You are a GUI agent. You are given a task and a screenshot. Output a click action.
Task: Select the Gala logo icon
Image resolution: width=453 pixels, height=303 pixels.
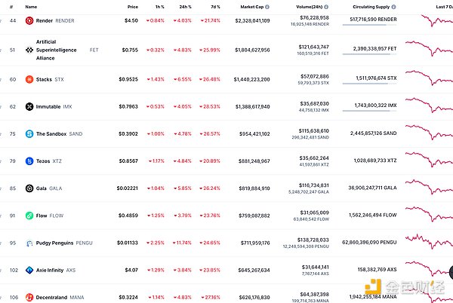coord(29,188)
